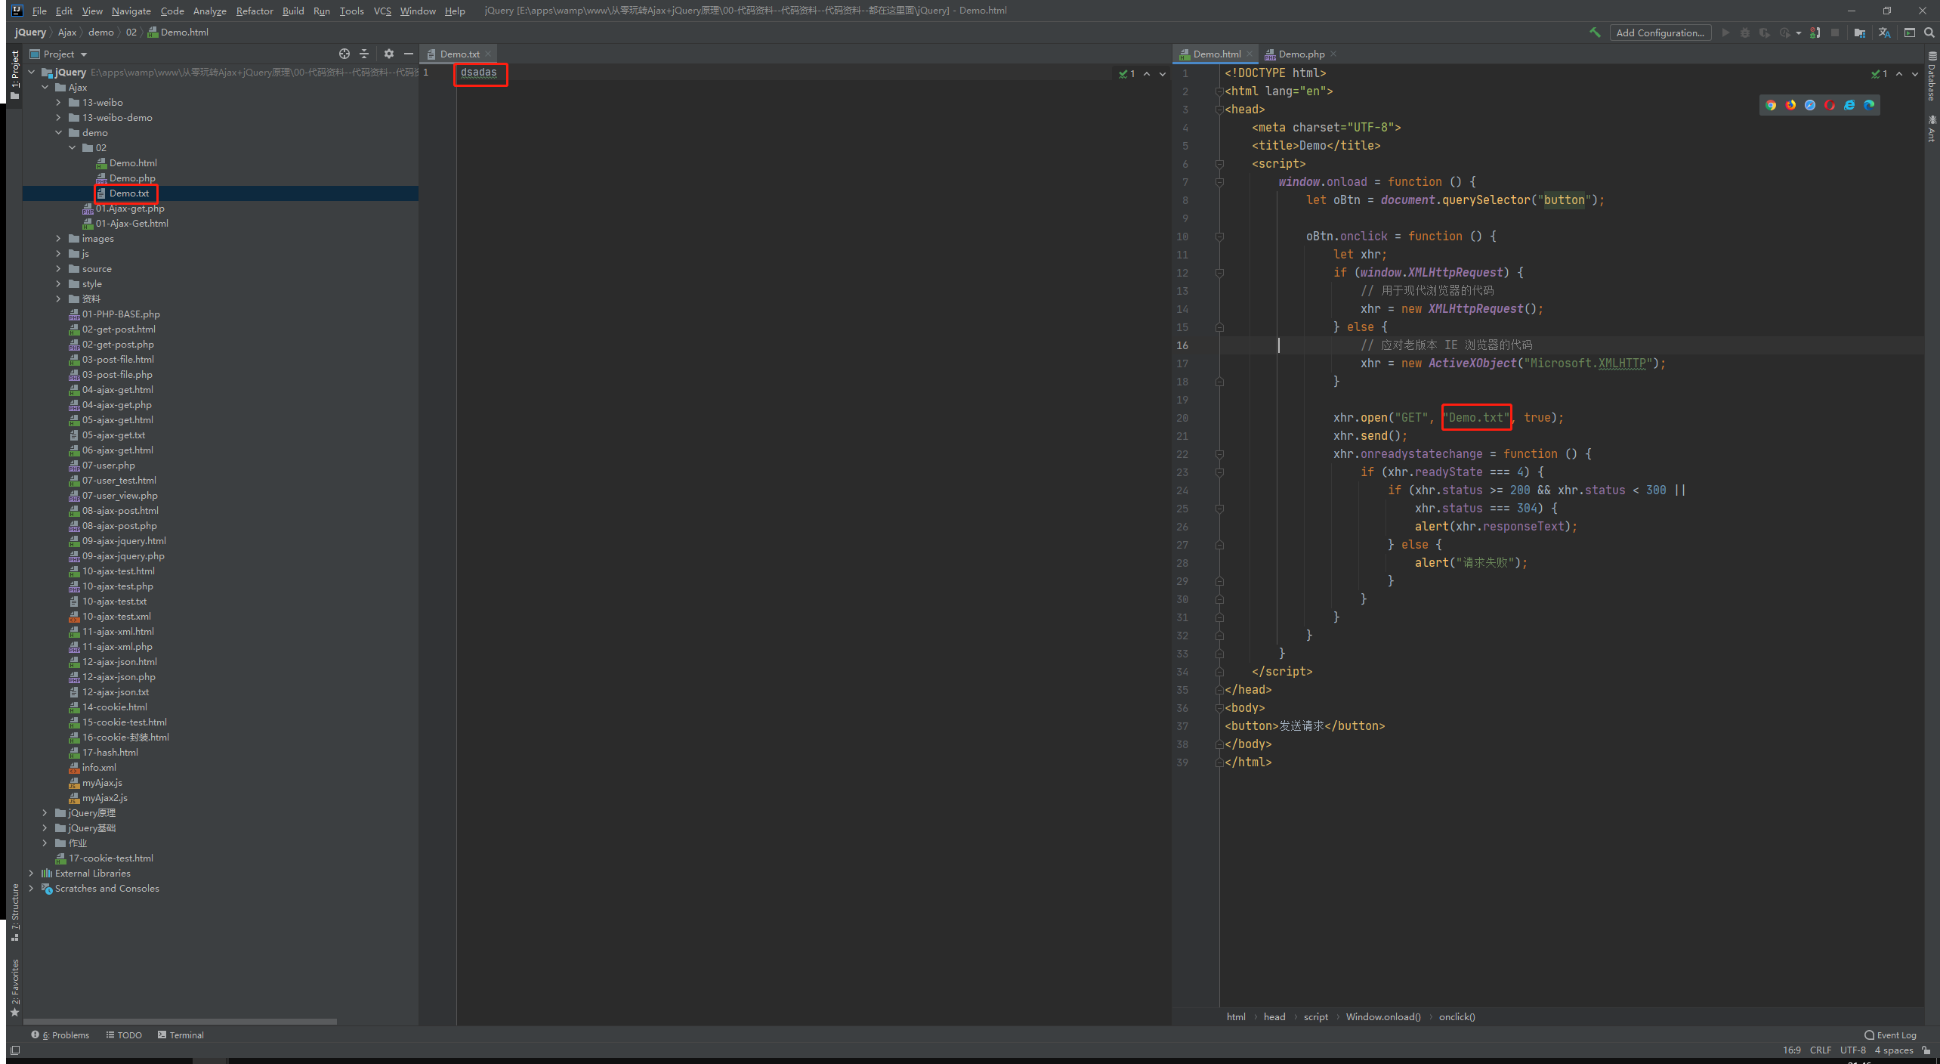
Task: Click the Translate toolbar icon
Action: click(1884, 32)
